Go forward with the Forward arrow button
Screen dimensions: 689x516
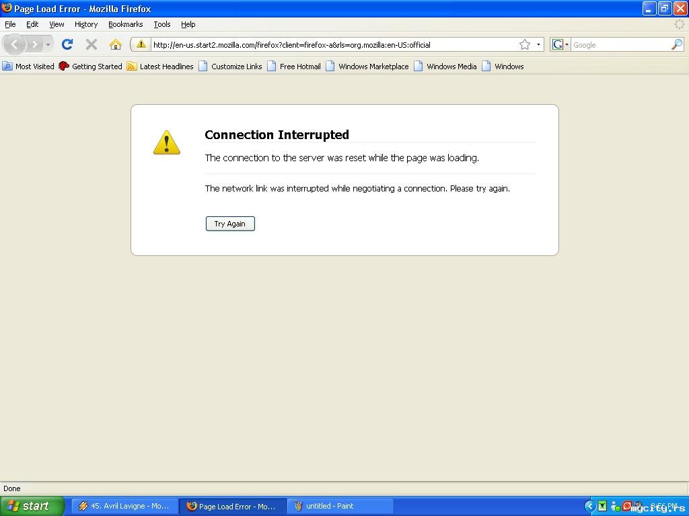tap(35, 44)
